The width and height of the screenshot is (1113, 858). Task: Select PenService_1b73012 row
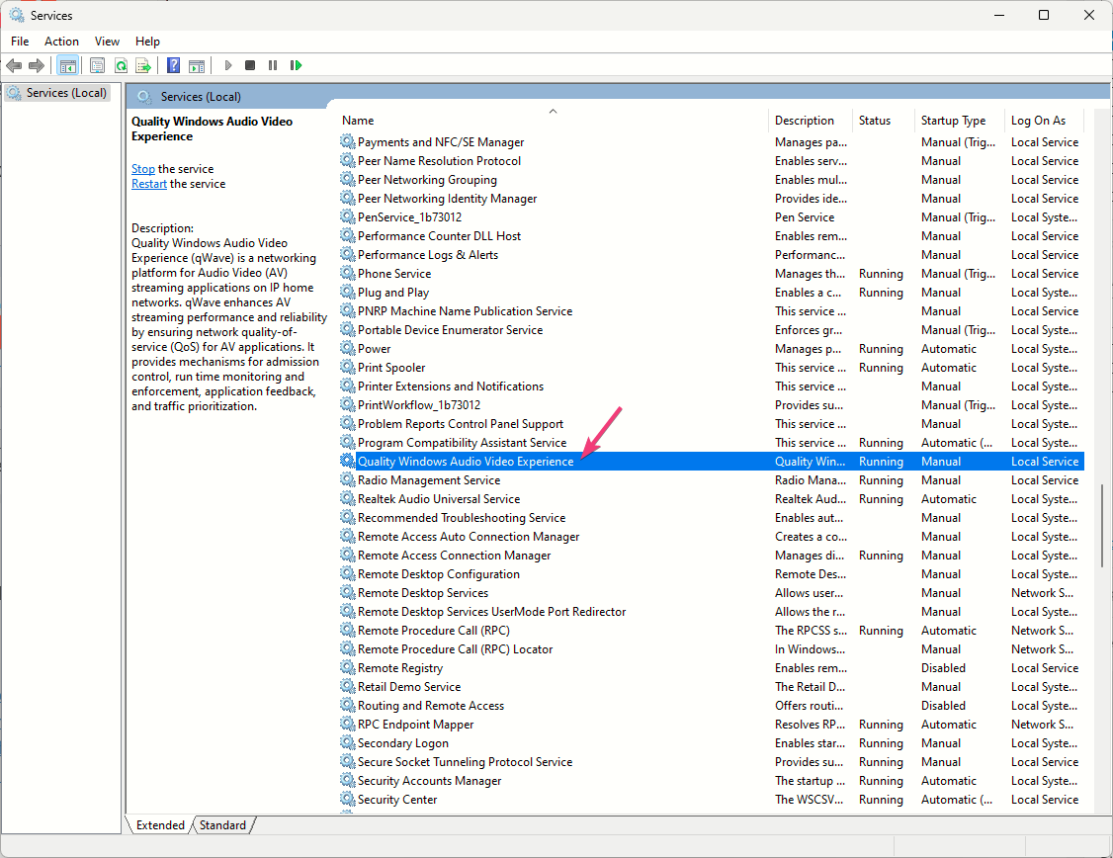[x=712, y=217]
